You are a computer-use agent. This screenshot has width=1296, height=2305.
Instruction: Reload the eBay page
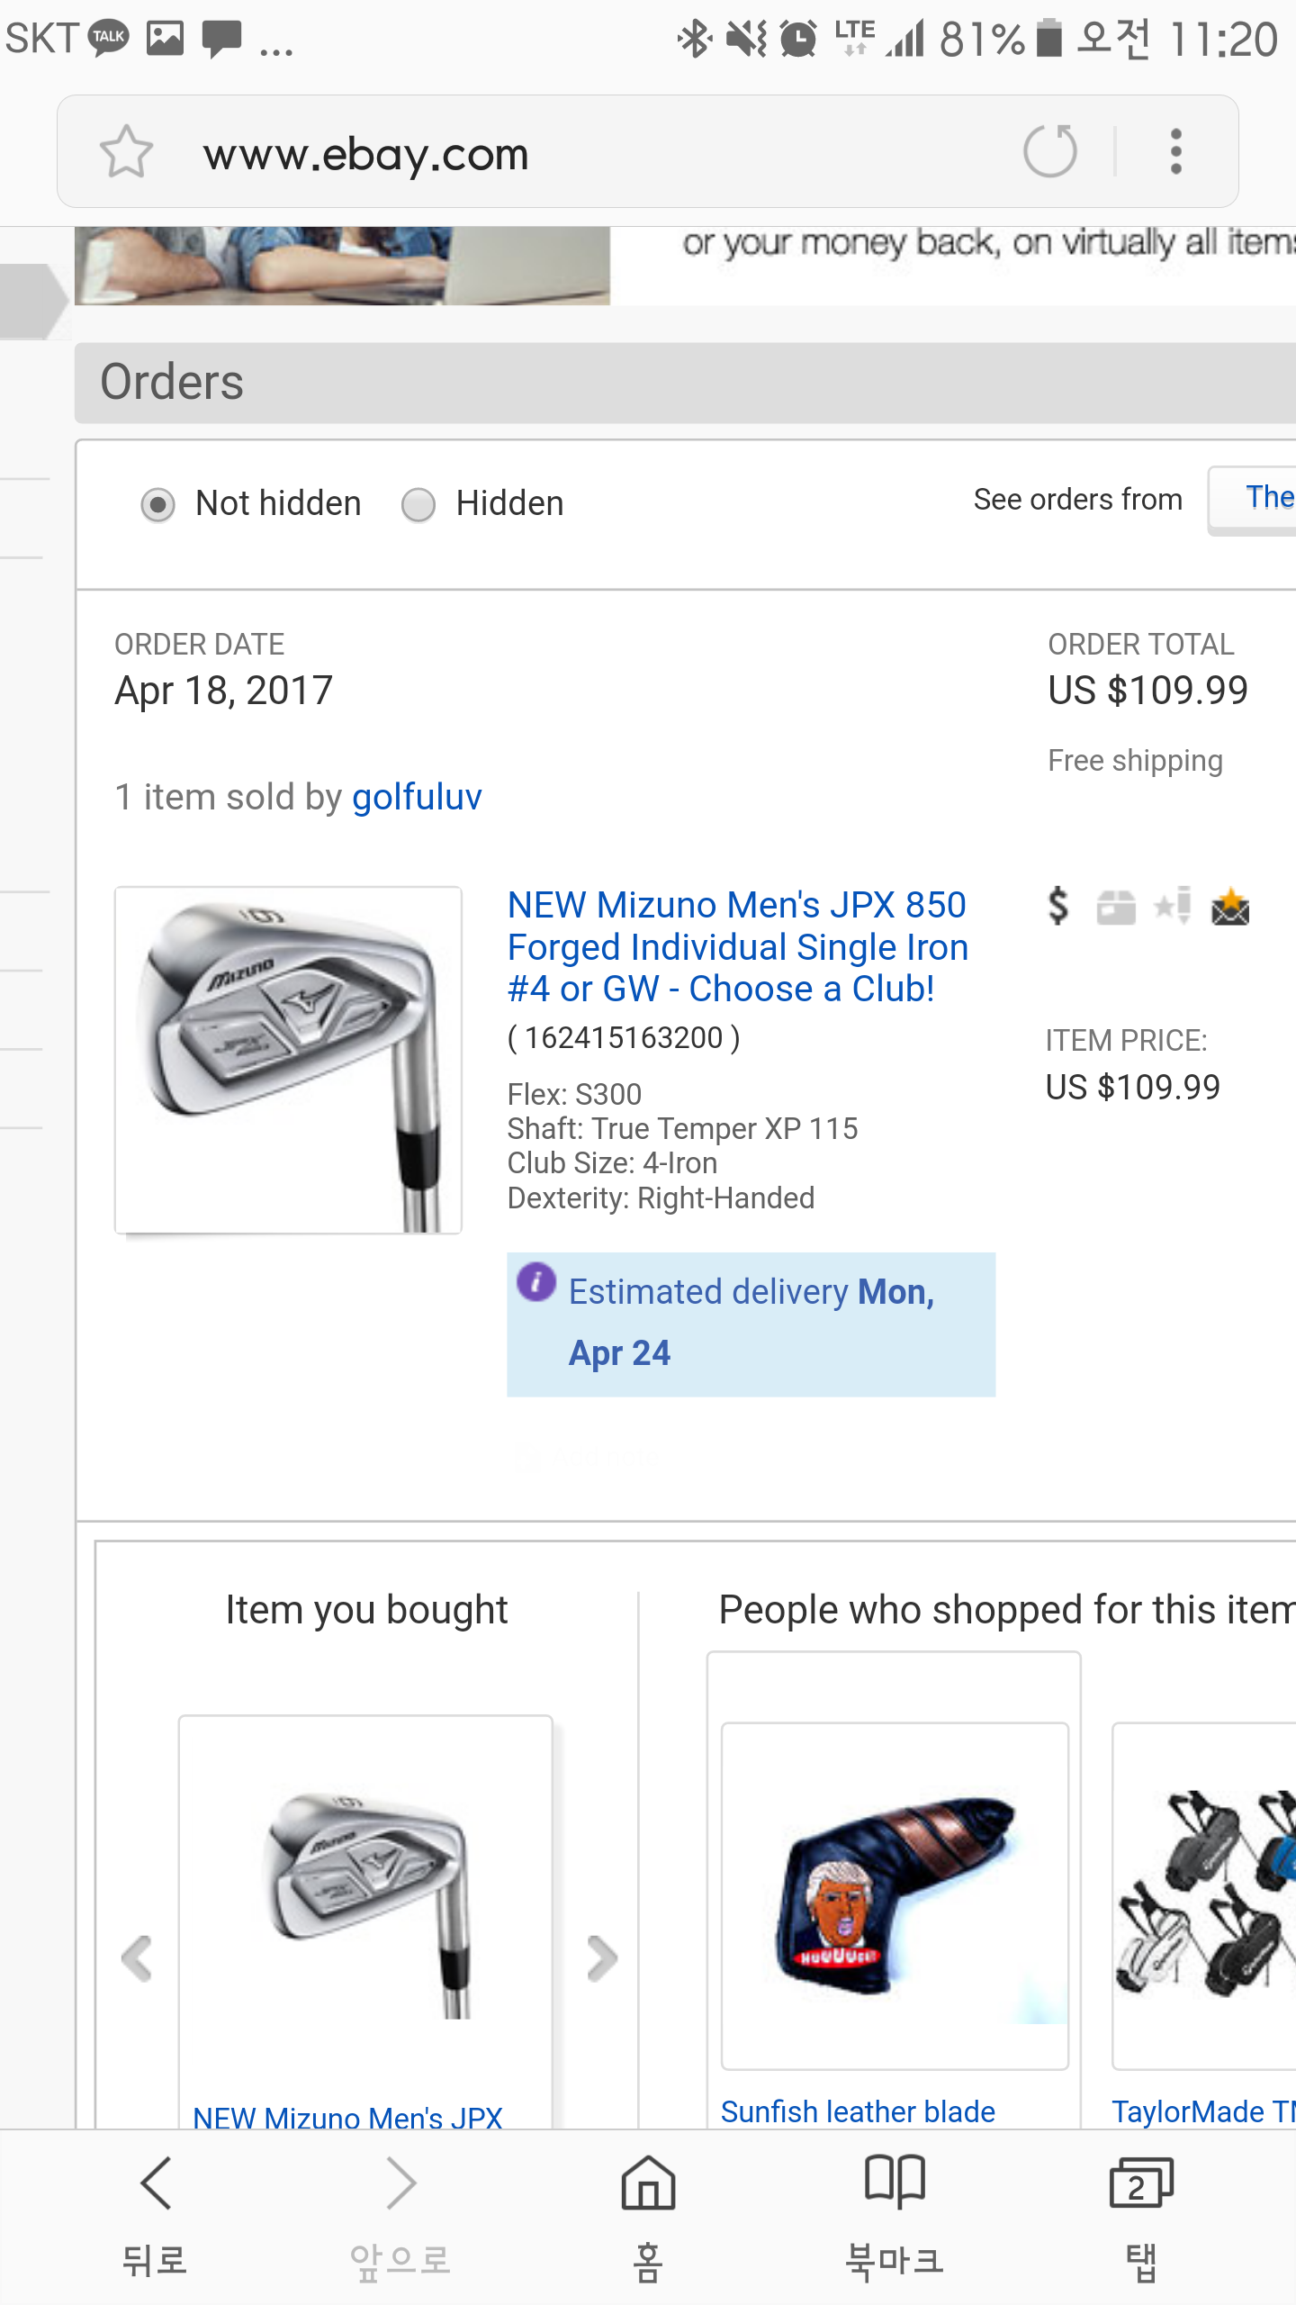(x=1049, y=151)
